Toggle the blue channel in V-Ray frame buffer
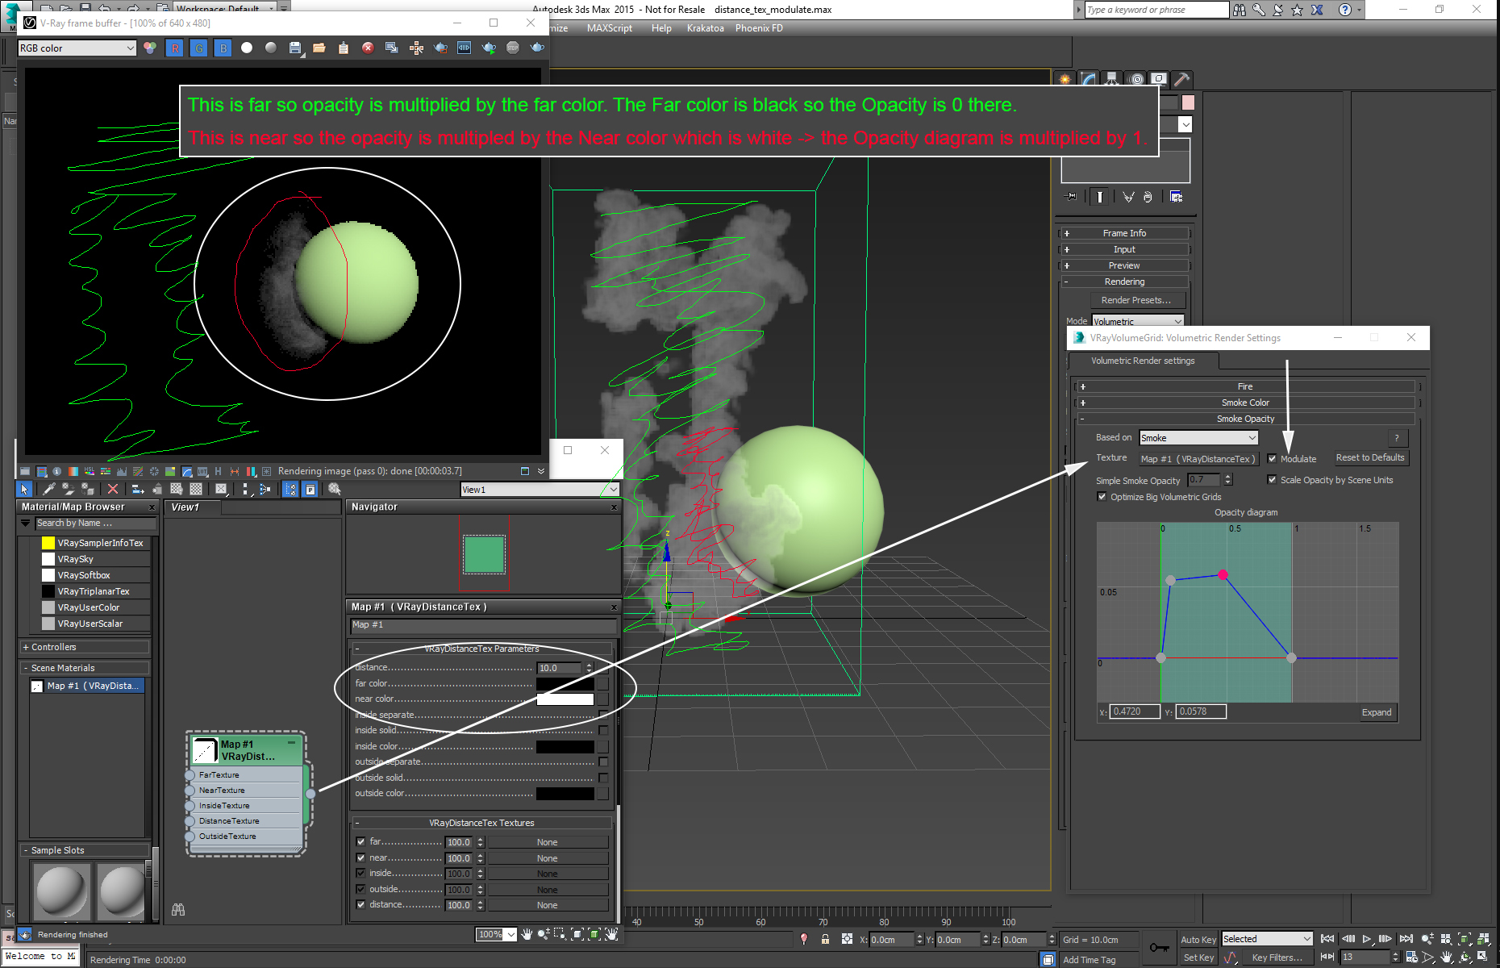The image size is (1500, 968). (x=223, y=48)
